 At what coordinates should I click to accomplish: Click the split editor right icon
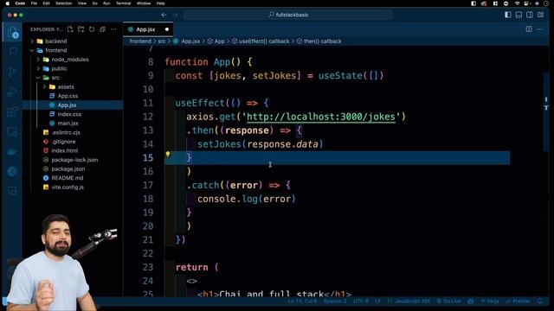click(x=529, y=29)
